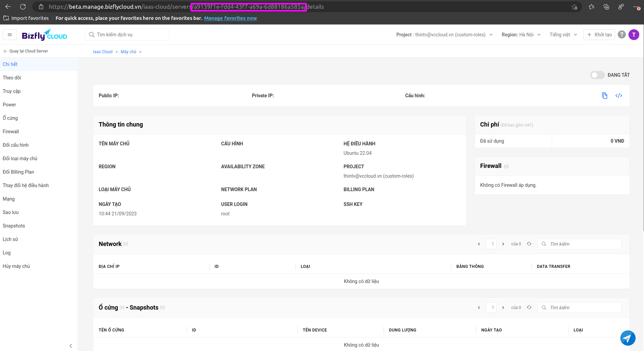Screen dimensions: 644x351
Task: Select Firewall in the sidebar menu
Action: [11, 132]
